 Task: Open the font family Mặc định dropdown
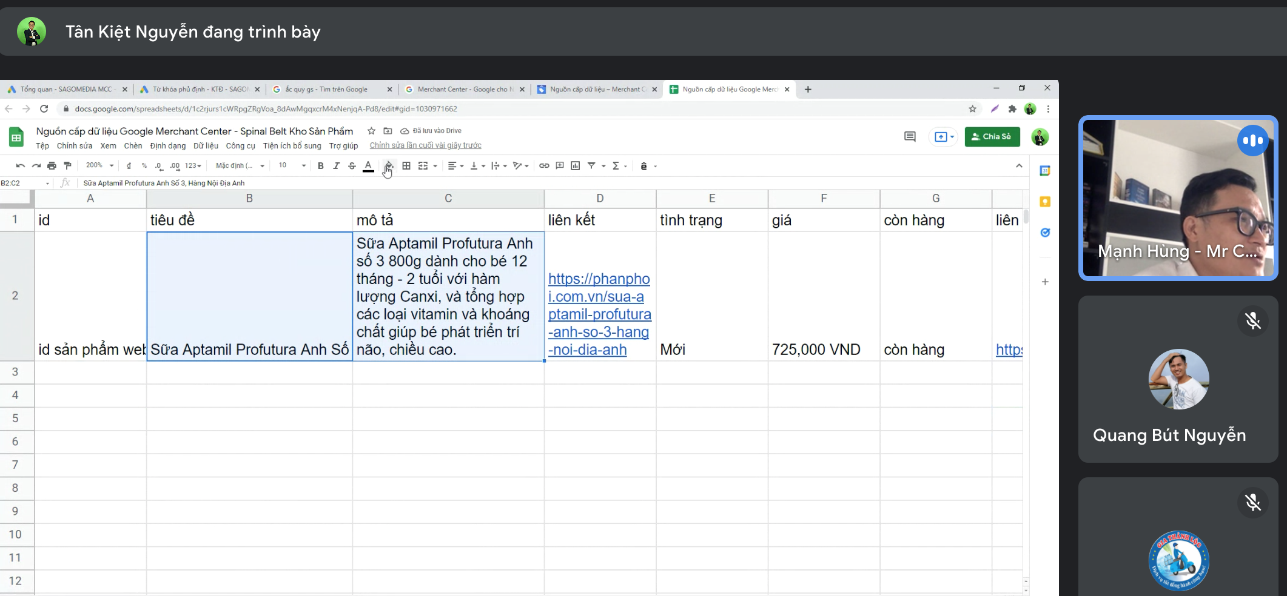[240, 166]
